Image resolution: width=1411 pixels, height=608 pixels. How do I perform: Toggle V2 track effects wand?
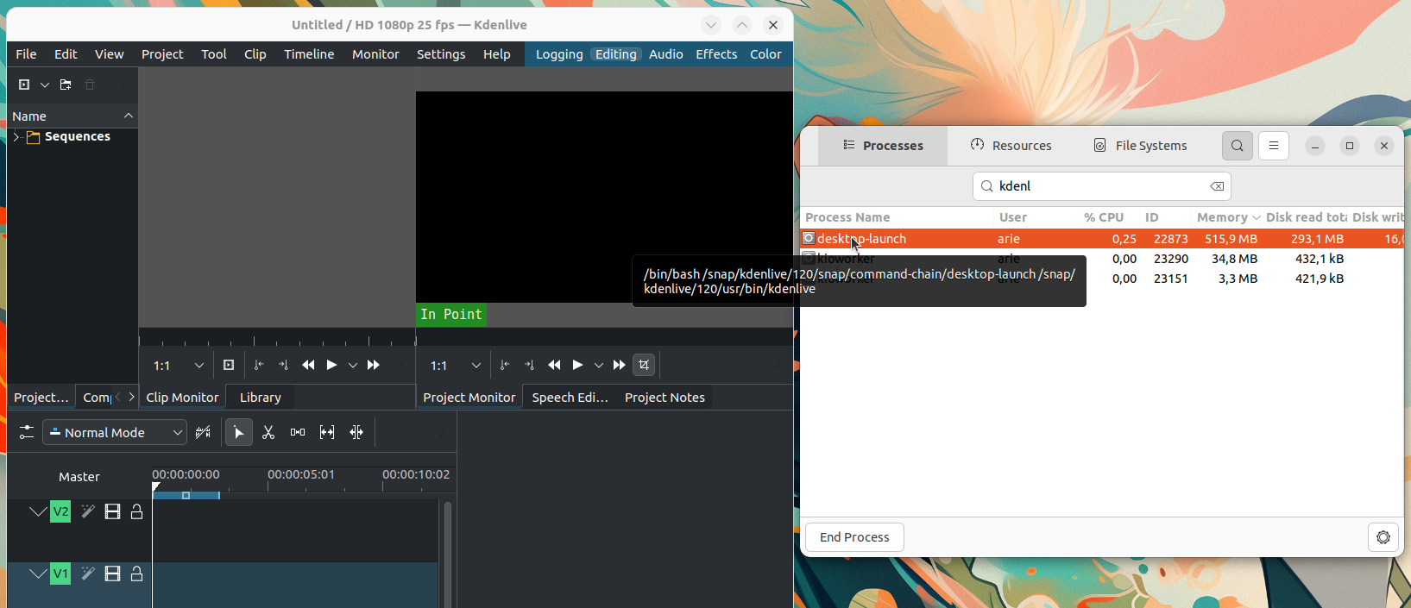click(x=87, y=511)
